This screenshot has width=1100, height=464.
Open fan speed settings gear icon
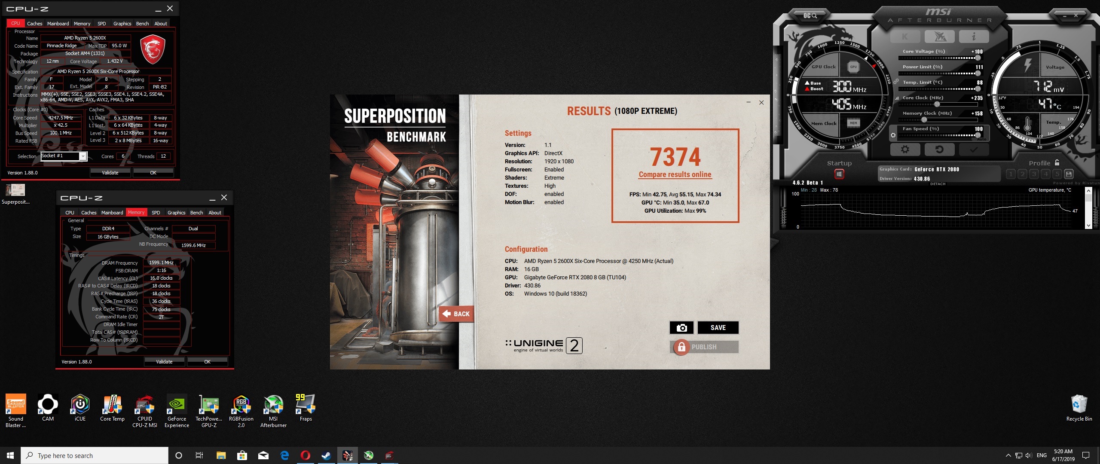[893, 135]
